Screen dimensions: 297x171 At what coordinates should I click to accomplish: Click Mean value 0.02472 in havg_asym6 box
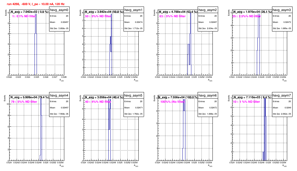point(213,107)
